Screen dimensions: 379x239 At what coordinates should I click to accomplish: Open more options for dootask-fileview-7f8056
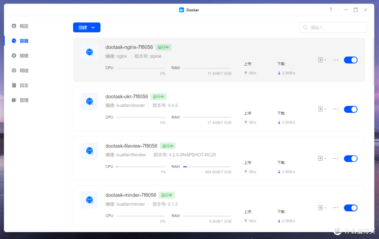click(x=335, y=159)
